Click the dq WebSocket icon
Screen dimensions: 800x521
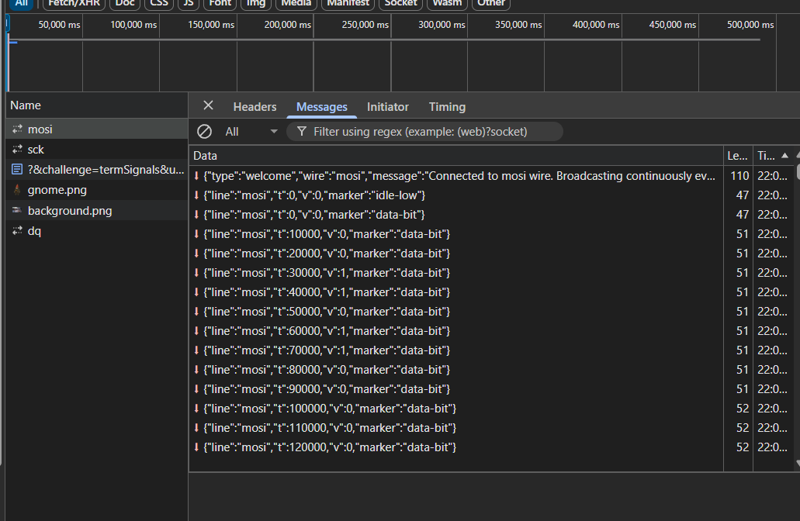pos(17,231)
